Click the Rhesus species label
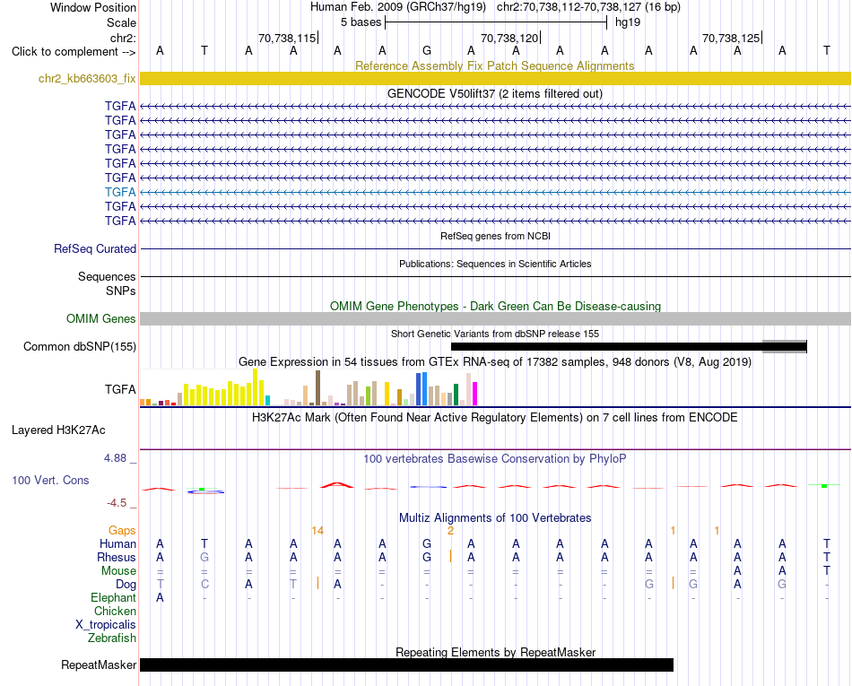 (117, 557)
